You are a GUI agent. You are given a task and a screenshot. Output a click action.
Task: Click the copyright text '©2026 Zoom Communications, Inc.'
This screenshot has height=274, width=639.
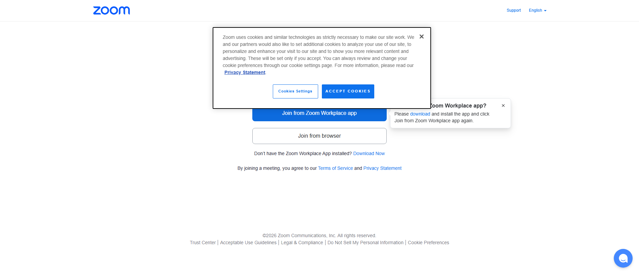(299, 235)
